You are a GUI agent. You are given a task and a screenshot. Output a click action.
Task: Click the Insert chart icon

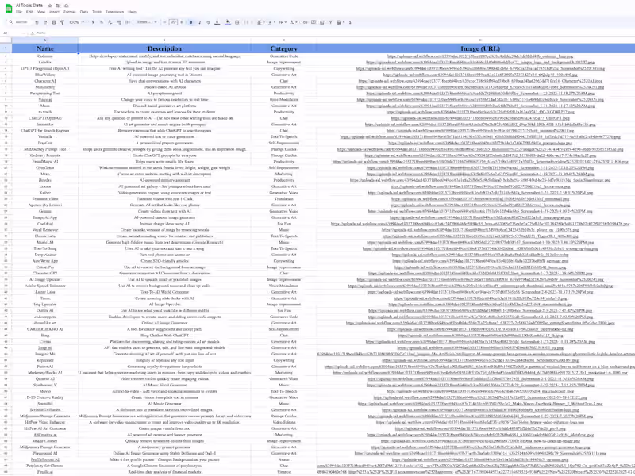[322, 22]
